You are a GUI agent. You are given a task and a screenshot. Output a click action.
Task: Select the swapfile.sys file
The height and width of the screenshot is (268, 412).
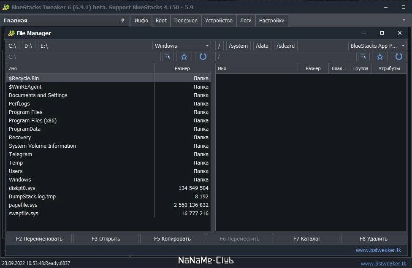coord(108,214)
